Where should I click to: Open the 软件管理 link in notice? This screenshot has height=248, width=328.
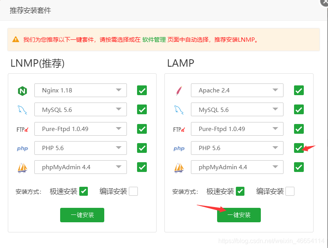[154, 39]
